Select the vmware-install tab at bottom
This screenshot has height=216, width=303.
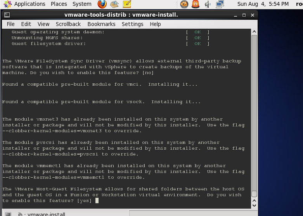coord(65,213)
